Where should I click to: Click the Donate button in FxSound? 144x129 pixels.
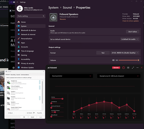coord(116,68)
